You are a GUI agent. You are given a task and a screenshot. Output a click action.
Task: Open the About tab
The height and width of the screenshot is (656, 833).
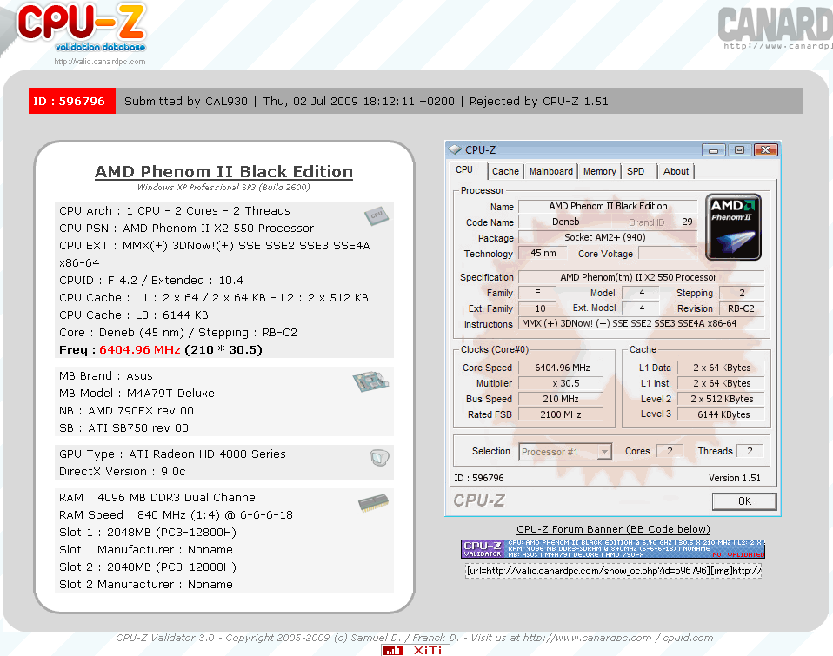(676, 171)
